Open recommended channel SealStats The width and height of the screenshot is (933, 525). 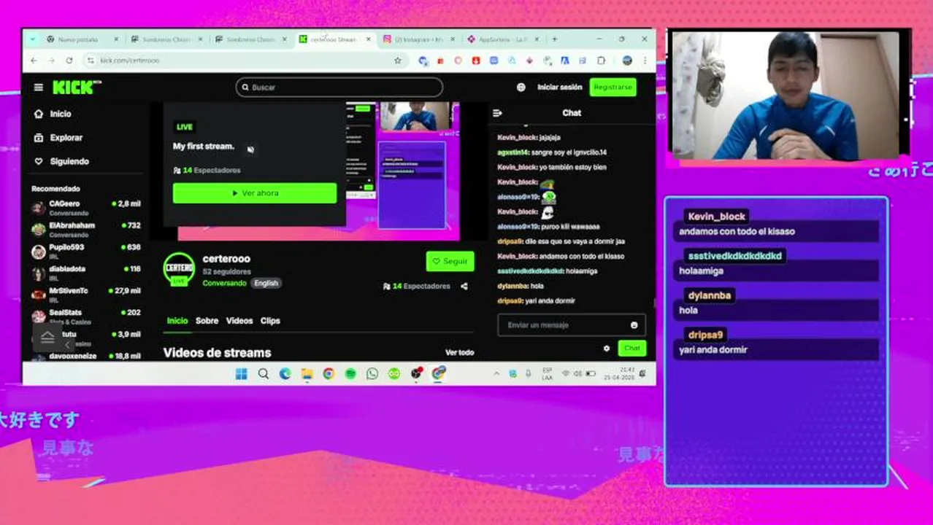click(x=86, y=316)
